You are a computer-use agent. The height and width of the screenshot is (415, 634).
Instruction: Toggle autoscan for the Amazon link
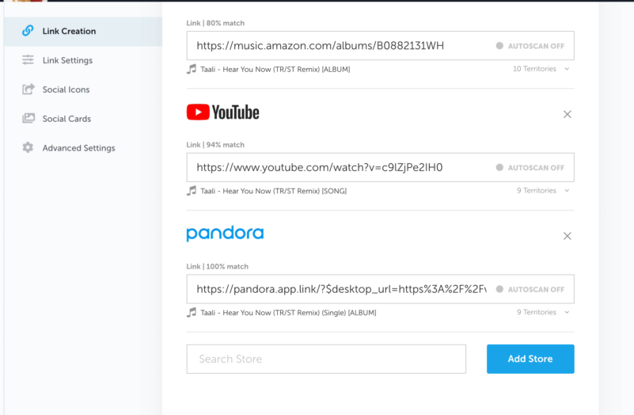[x=530, y=46]
